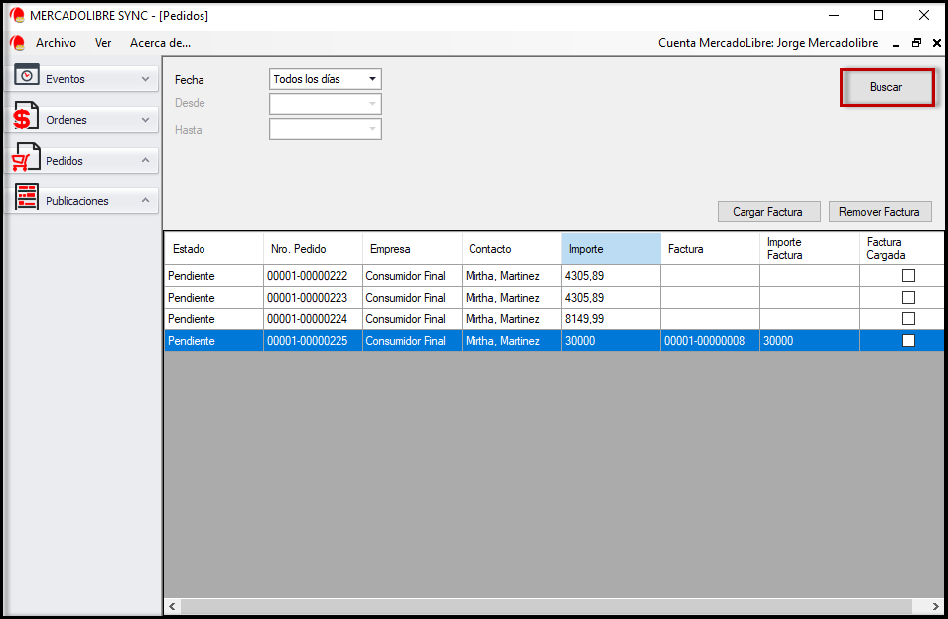Collapse the Pedidos sidebar section chevron
The image size is (948, 619).
(x=145, y=160)
